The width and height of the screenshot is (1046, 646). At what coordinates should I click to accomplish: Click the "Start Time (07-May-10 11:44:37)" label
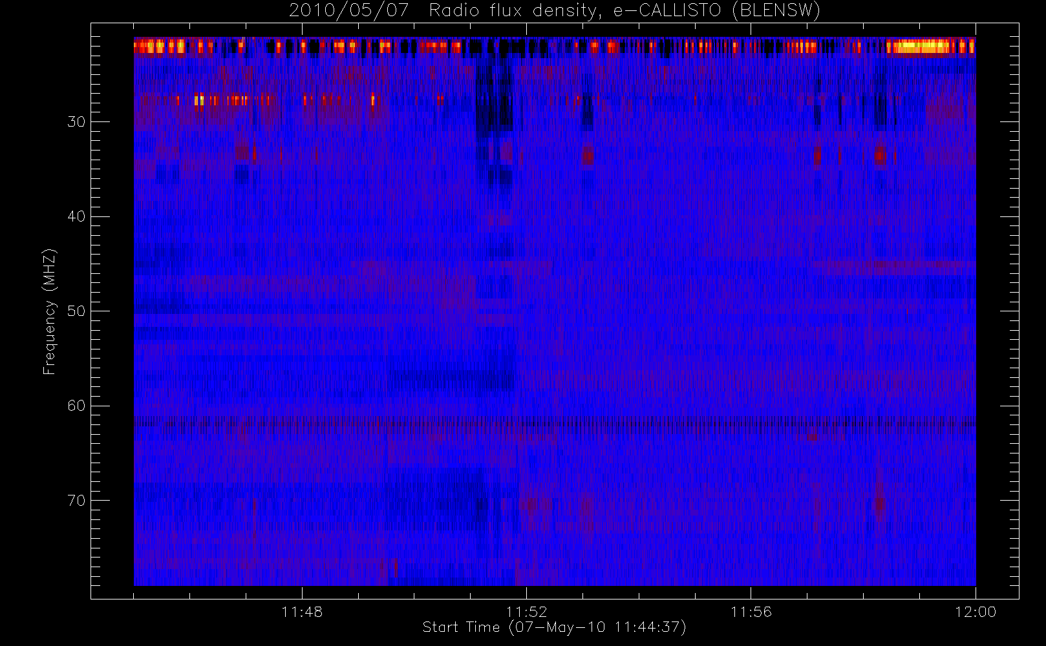554,627
